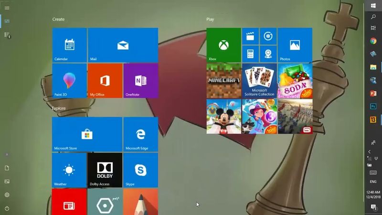
Task: Open the Dolby Access tile
Action: click(105, 170)
